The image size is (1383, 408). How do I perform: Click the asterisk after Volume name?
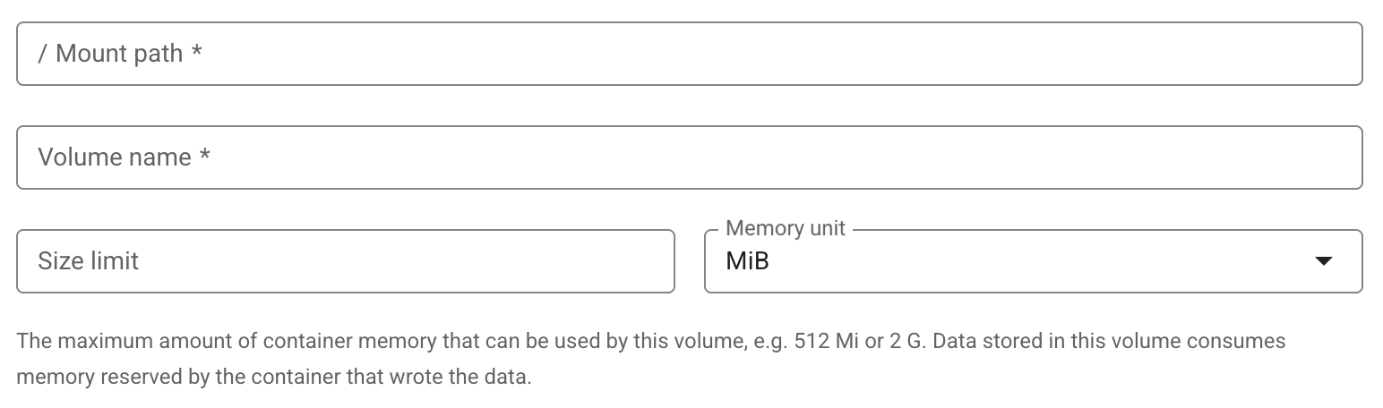[x=205, y=157]
